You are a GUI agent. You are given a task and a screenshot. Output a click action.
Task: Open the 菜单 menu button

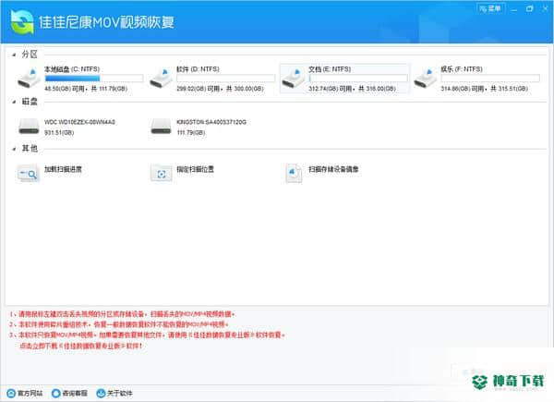tap(491, 8)
